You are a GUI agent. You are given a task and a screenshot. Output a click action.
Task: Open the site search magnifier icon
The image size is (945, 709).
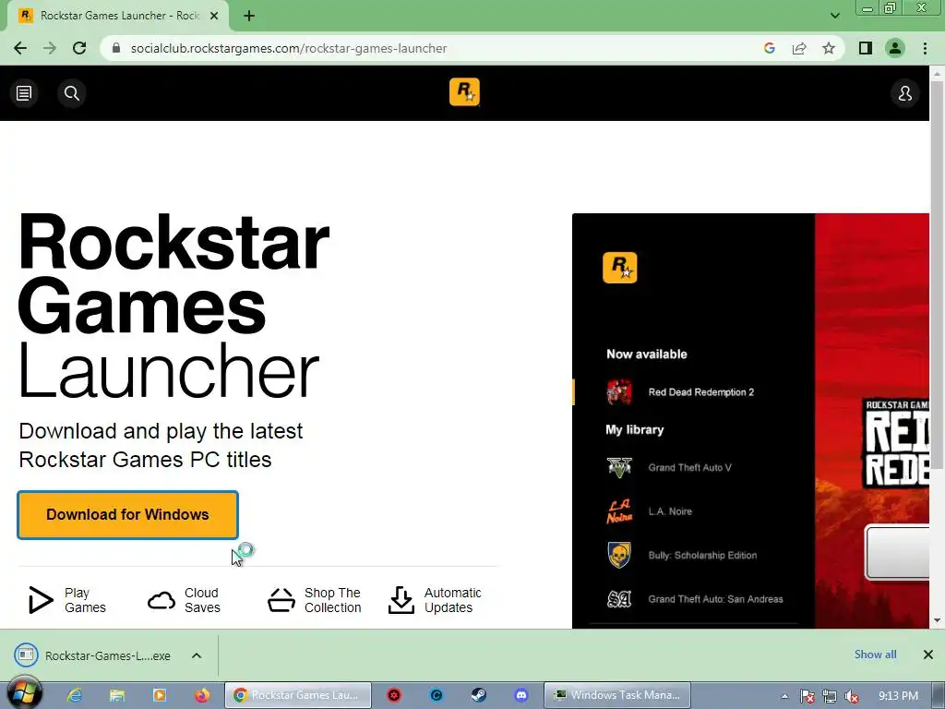coord(72,93)
